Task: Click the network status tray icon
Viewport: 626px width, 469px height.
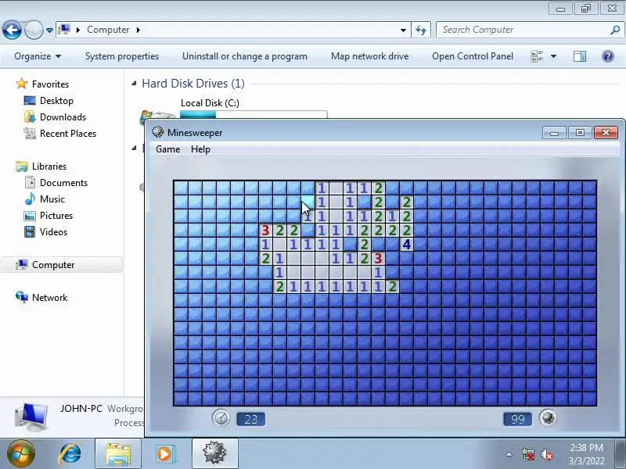Action: click(527, 454)
